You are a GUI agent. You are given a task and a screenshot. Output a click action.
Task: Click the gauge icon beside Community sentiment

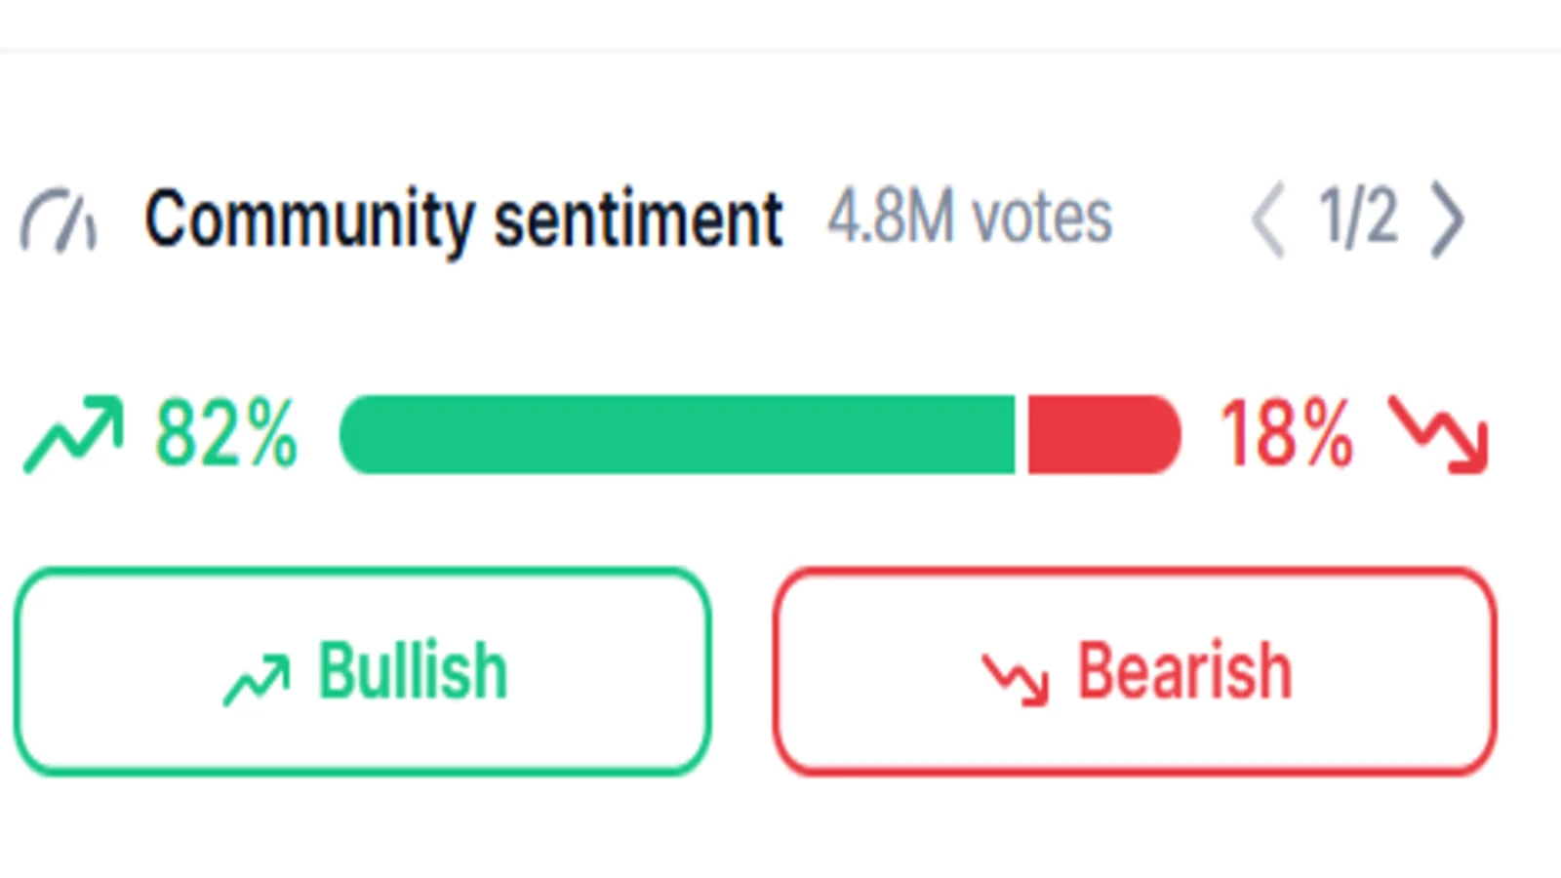point(59,221)
